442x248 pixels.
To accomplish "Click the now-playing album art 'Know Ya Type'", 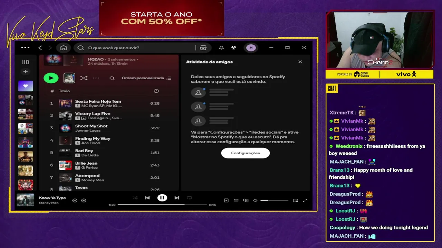I will (x=26, y=200).
